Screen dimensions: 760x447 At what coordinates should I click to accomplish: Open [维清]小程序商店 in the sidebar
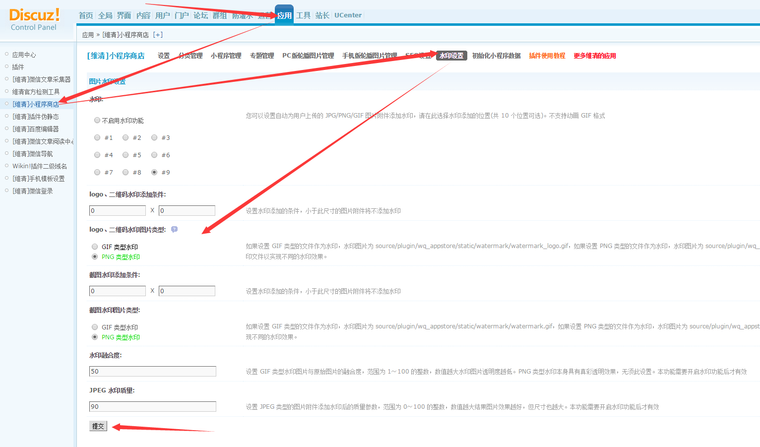coord(36,104)
